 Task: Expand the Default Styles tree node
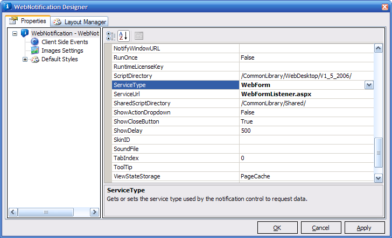pos(25,59)
